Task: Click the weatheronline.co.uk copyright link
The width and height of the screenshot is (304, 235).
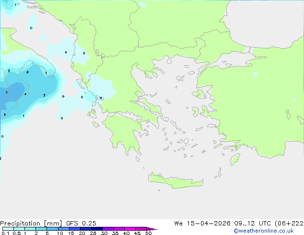Action: pyautogui.click(x=264, y=231)
